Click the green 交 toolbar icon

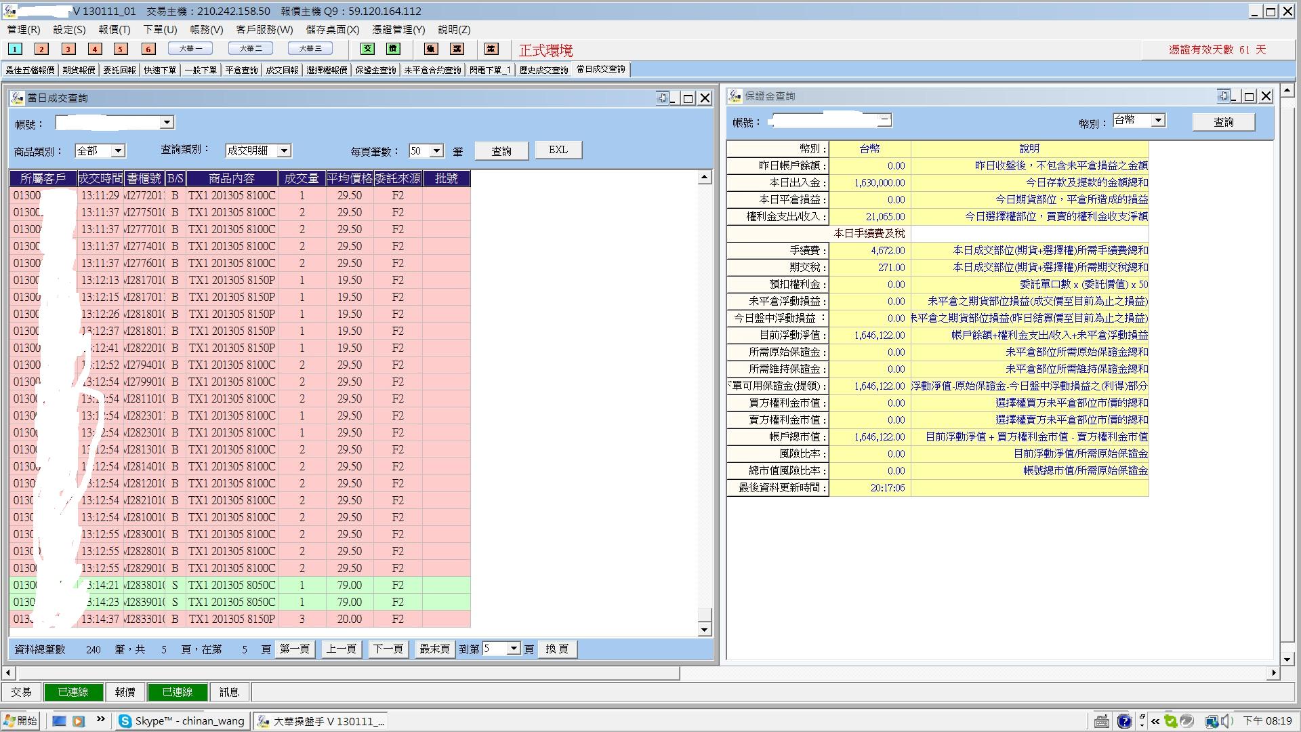pos(367,49)
